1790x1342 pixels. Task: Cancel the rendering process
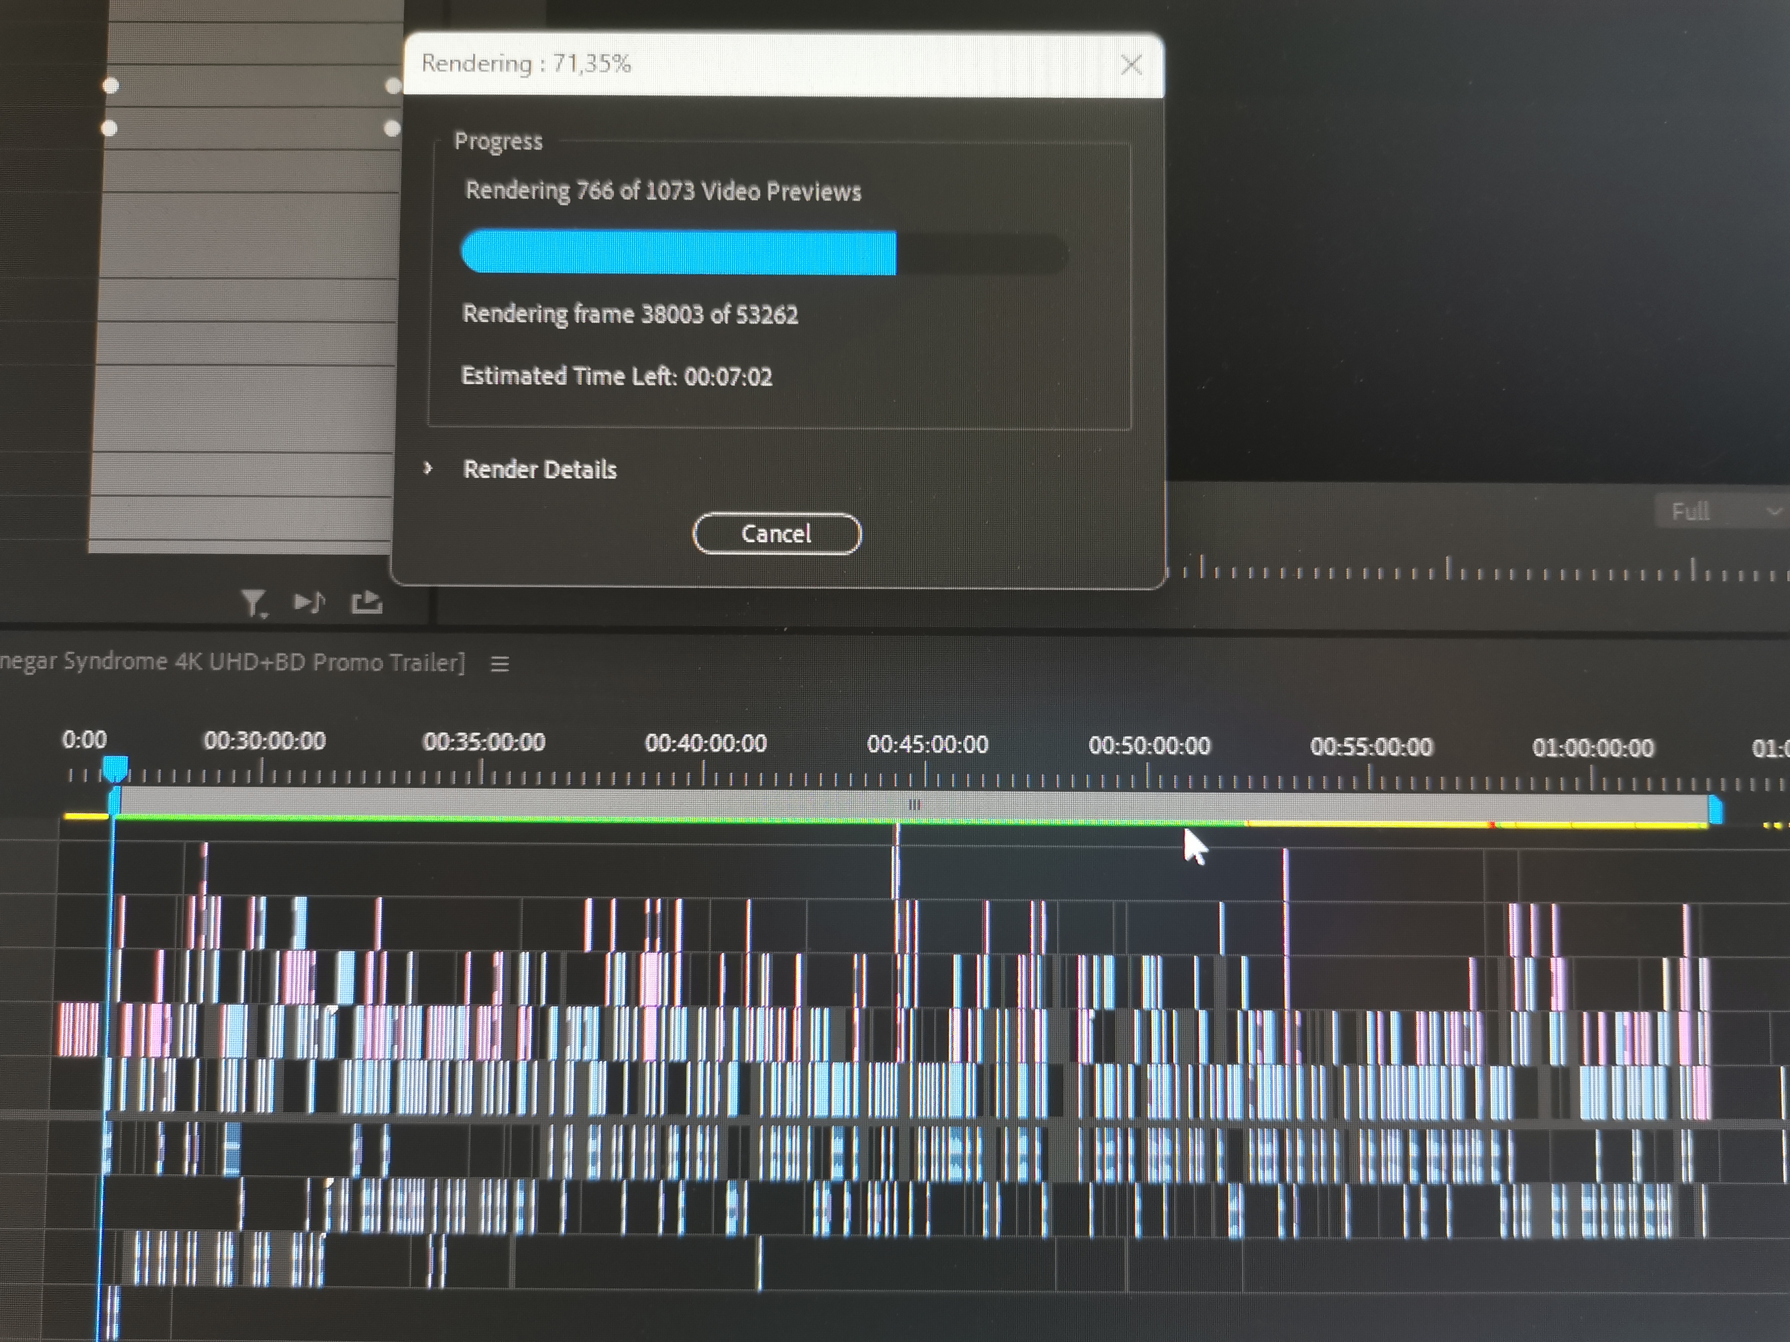point(777,534)
